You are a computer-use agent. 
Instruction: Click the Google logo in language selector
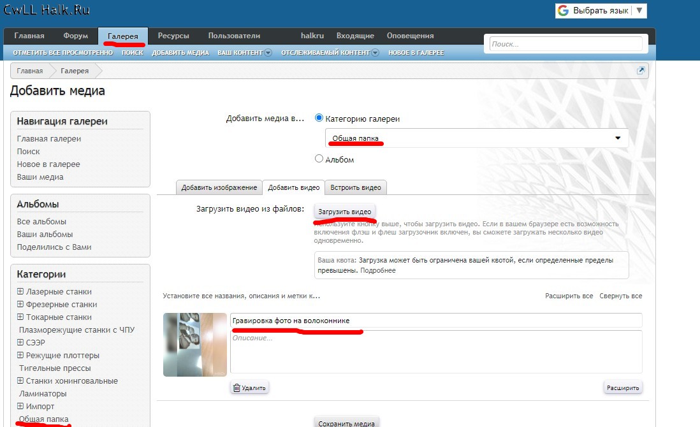tap(563, 11)
